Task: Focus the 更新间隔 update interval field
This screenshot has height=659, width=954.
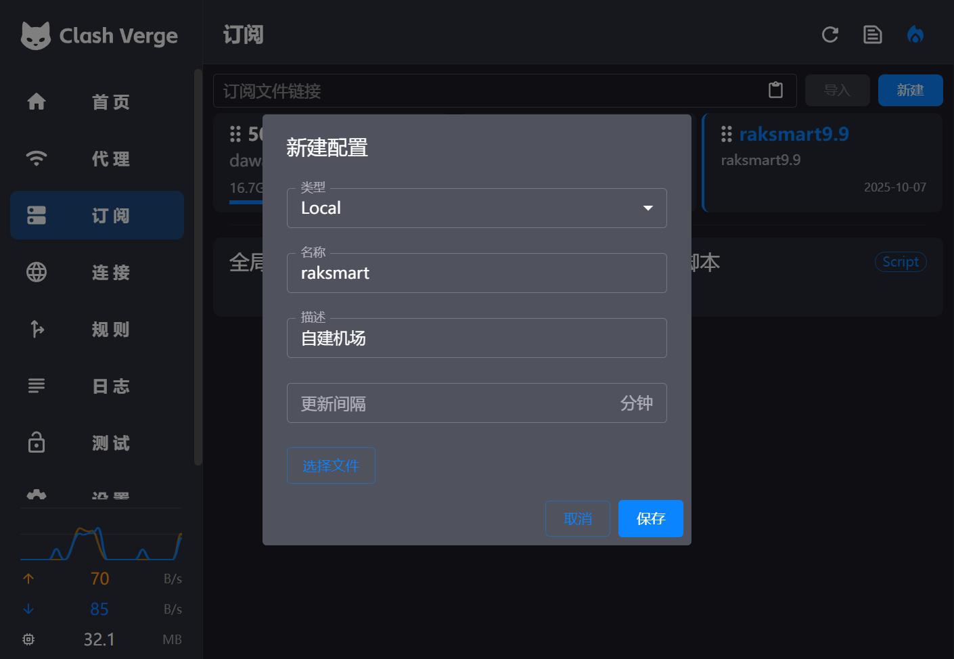Action: [x=460, y=403]
